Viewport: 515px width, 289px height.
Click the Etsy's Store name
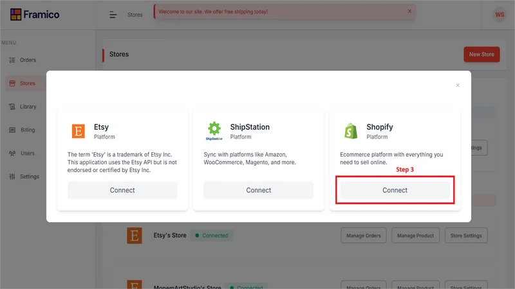tap(170, 235)
